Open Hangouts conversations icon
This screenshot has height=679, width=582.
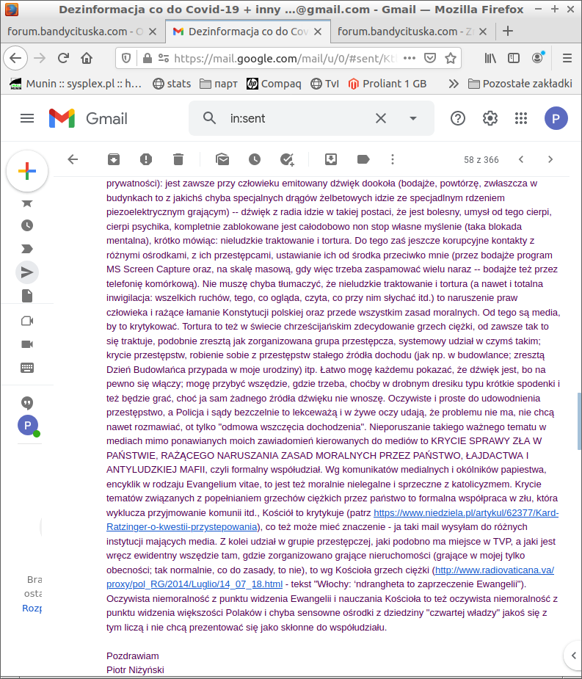[x=27, y=403]
